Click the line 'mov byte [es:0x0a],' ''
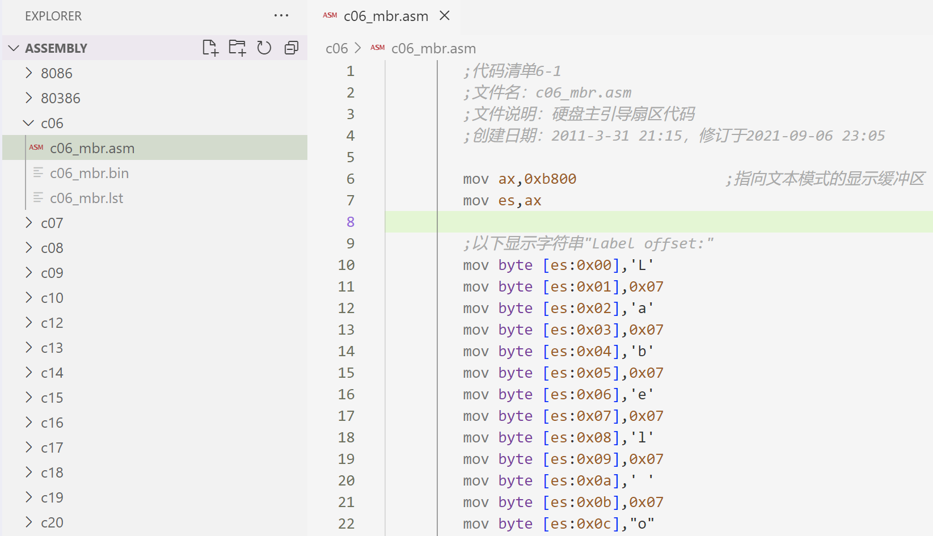Viewport: 933px width, 536px height. (559, 480)
